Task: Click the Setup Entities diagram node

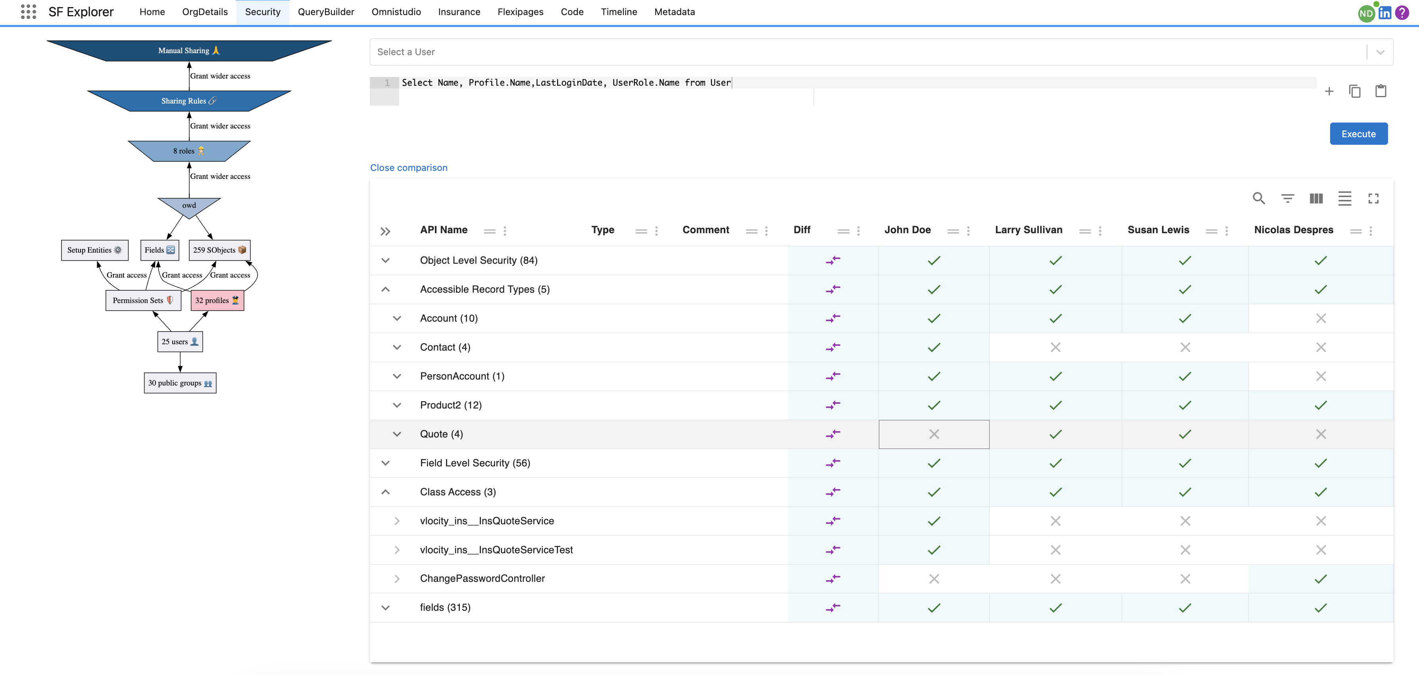Action: click(x=95, y=250)
